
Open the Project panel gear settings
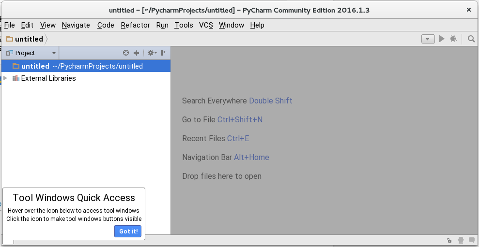tap(152, 53)
